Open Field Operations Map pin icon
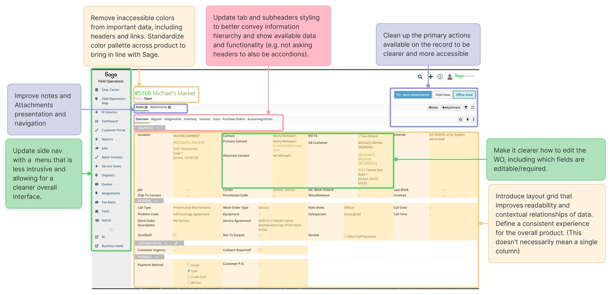Viewport: 613px width, 295px height. point(96,98)
